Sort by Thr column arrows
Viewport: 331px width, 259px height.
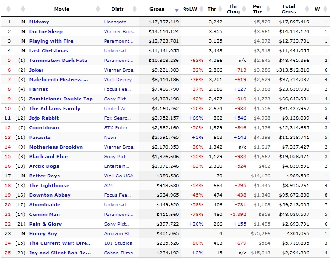[220, 9]
